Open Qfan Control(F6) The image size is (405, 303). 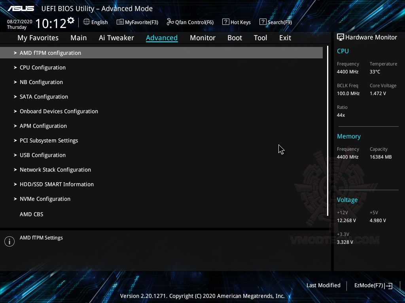(x=190, y=22)
